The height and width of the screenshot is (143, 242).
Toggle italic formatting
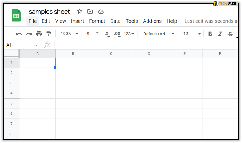pos(220,34)
